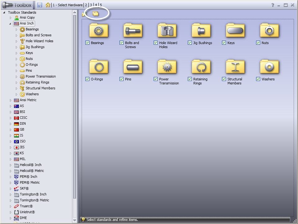Open the Bolts and Screws folder icon

point(133,30)
